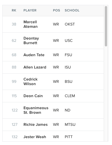Click Jester Weah player name
This screenshot has height=145, width=112.
[x=35, y=137]
